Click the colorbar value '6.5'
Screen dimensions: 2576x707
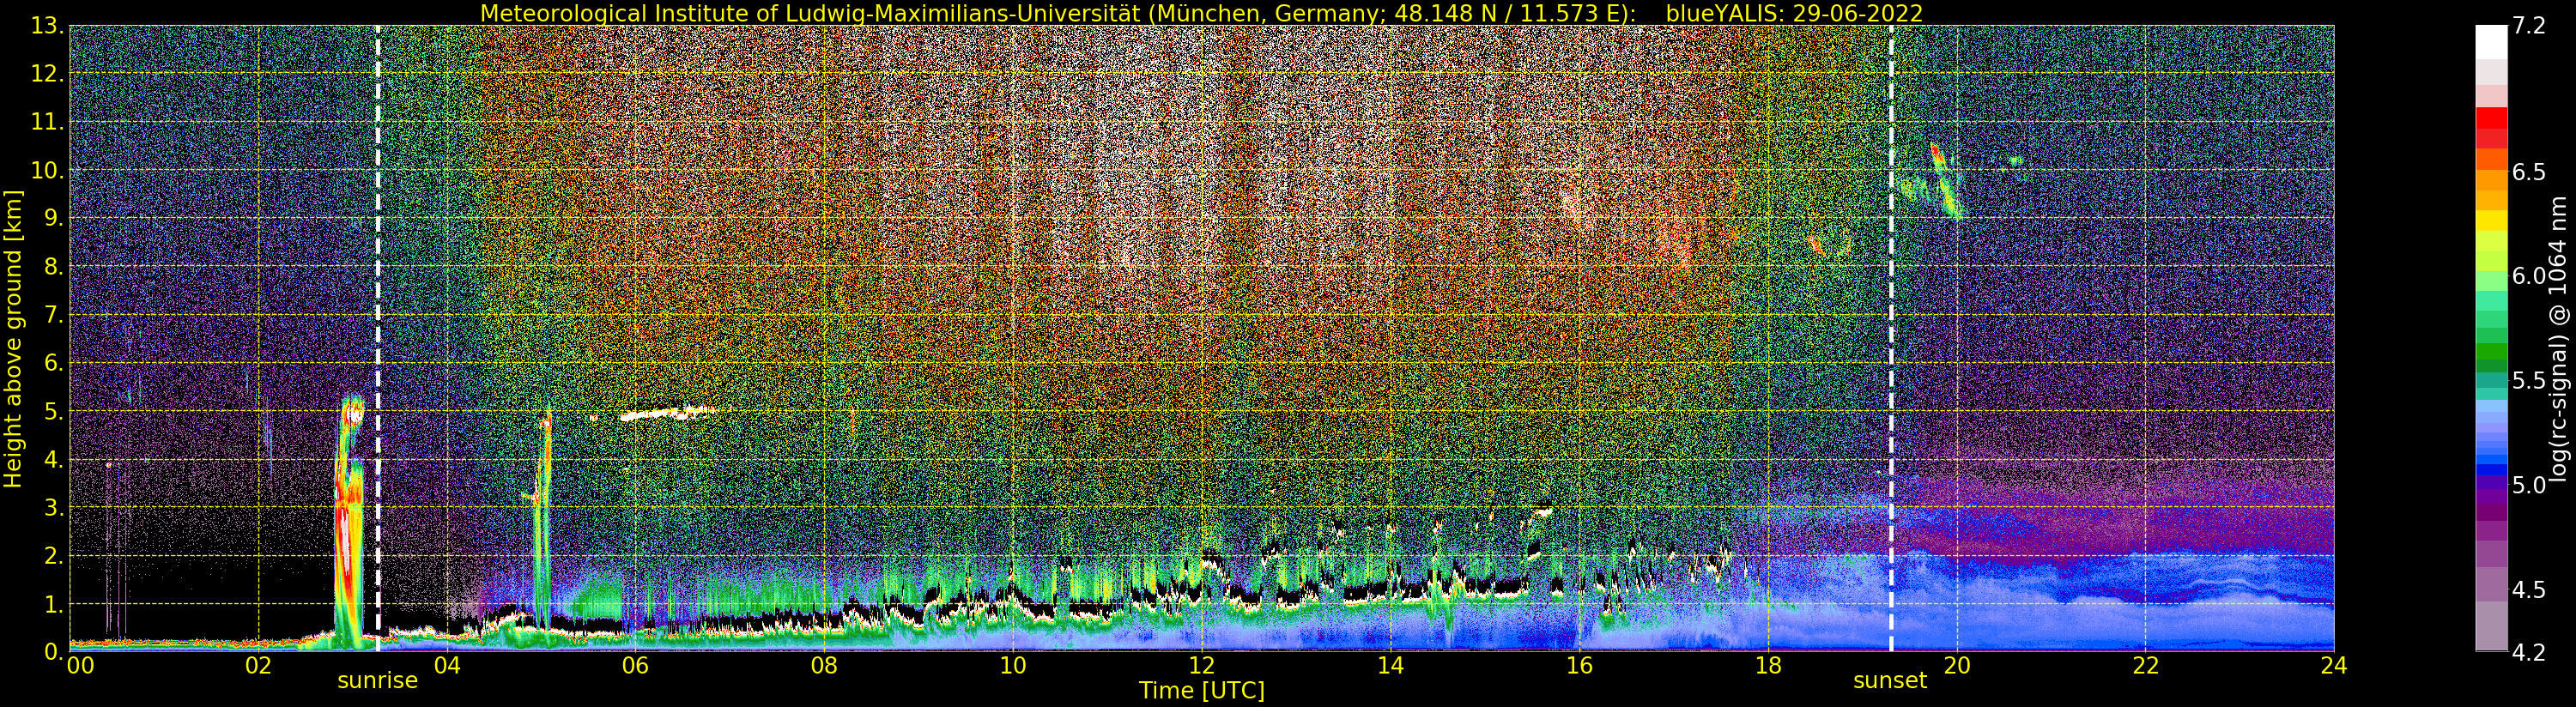[2529, 172]
